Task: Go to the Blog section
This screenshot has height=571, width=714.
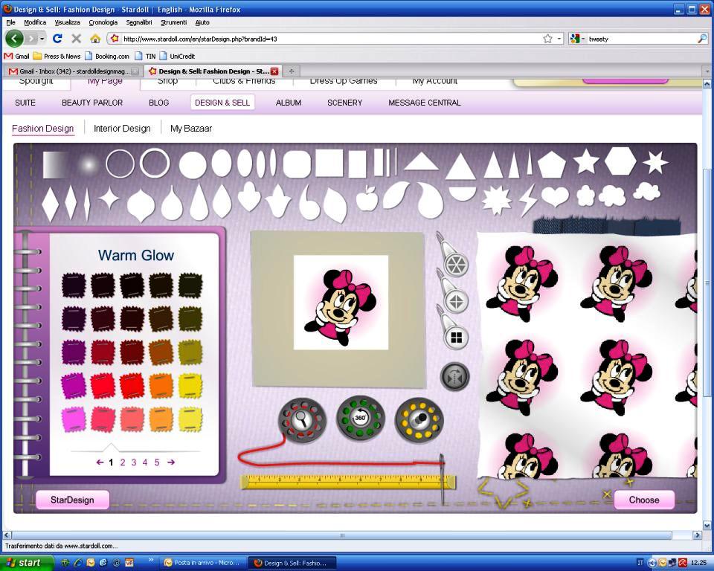Action: [158, 103]
